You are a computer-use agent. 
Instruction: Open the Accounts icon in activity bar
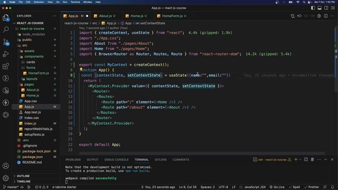[6, 166]
